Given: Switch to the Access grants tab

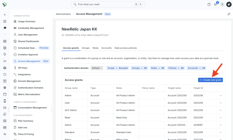Looking at the screenshot, I should point(71,48).
